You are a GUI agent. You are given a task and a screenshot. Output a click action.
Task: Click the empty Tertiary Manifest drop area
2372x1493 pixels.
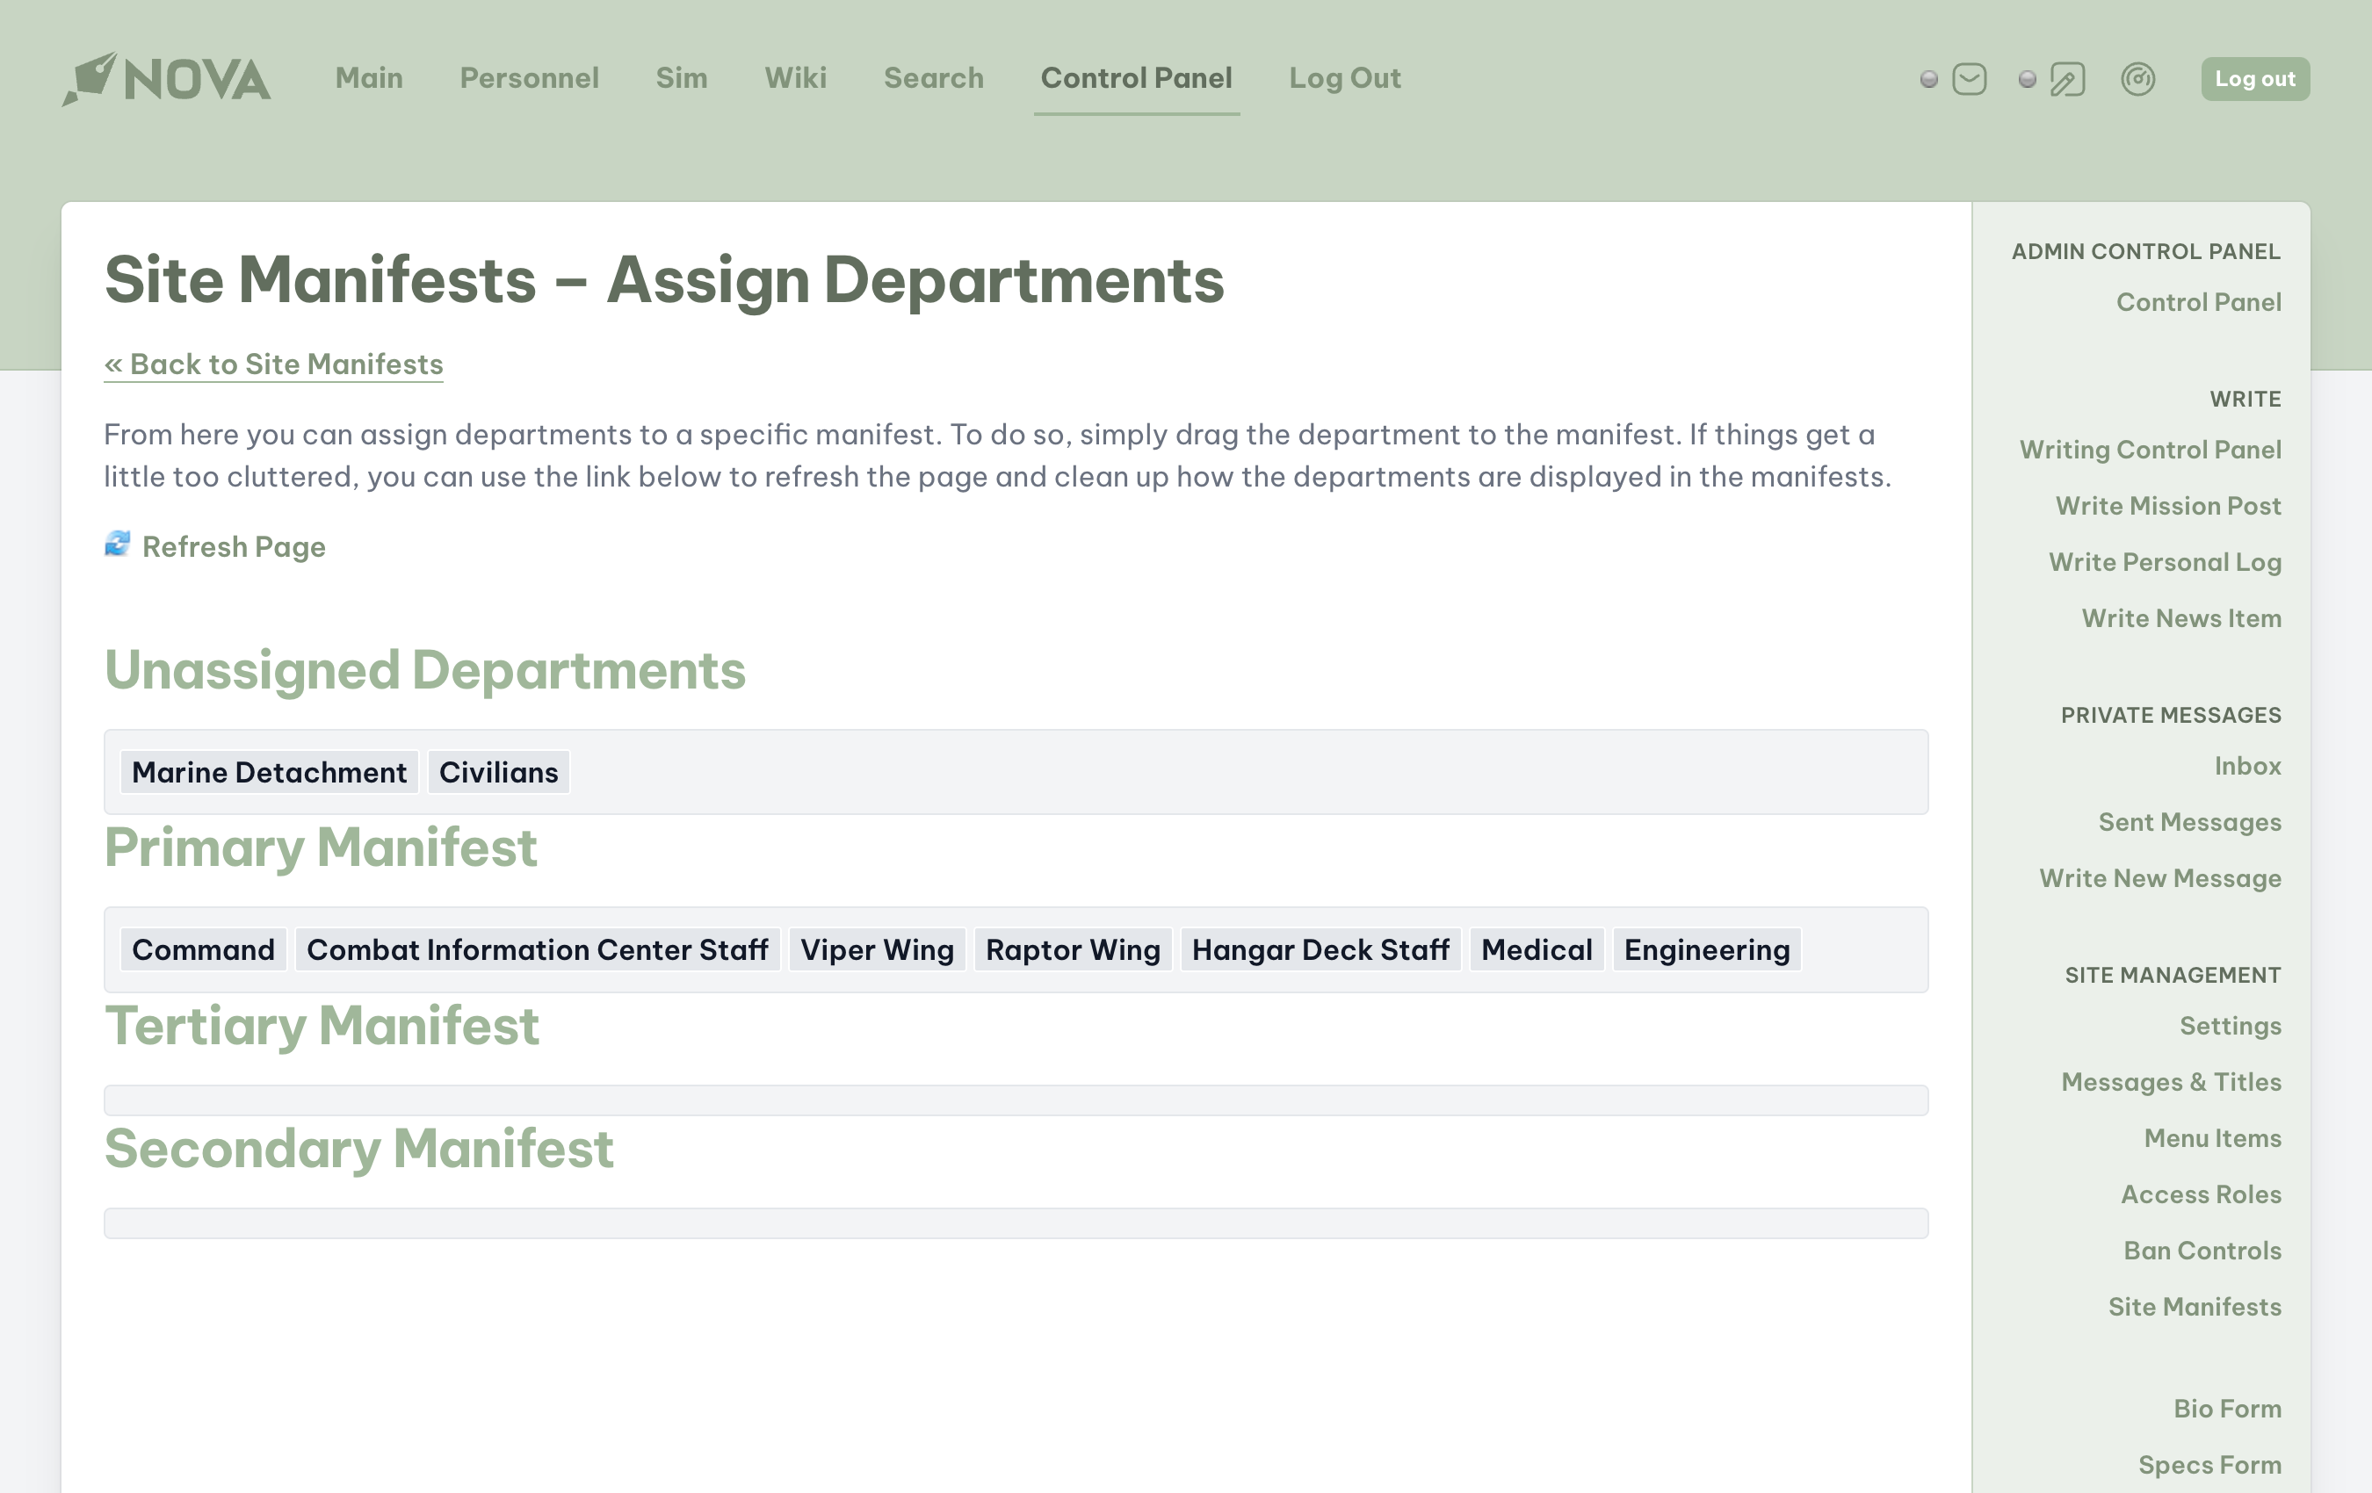click(x=1015, y=1100)
